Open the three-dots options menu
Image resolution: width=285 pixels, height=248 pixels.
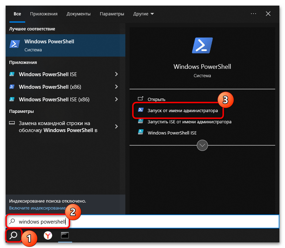coord(253,14)
